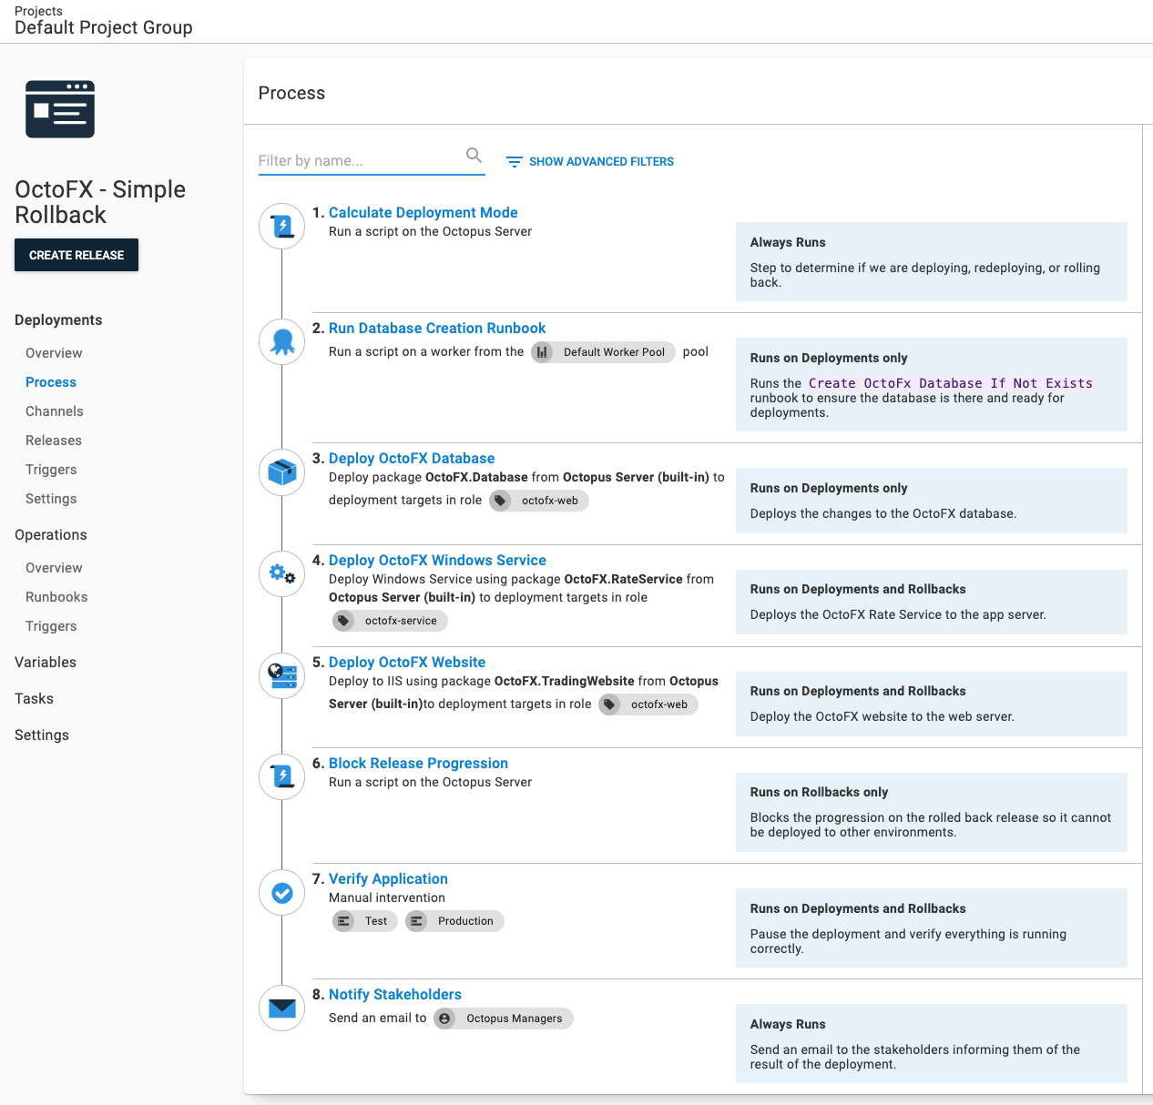Select the gears icon on Deploy OctoFX Windows Service
1153x1105 pixels.
pyautogui.click(x=281, y=573)
